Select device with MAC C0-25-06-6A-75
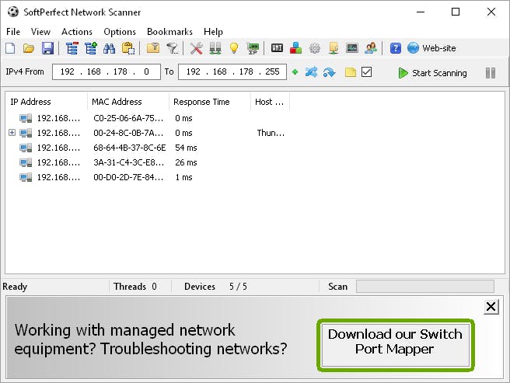 tap(128, 118)
